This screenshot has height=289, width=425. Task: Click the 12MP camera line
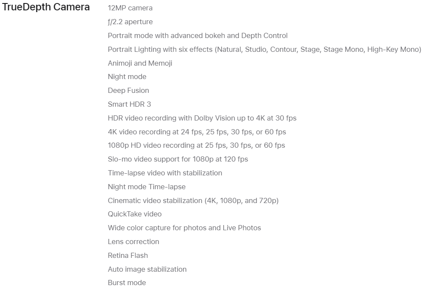(x=130, y=8)
